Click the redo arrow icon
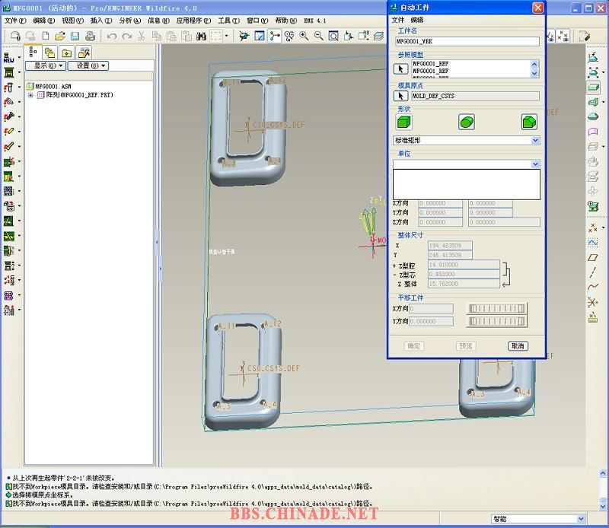The width and height of the screenshot is (609, 528). point(126,36)
